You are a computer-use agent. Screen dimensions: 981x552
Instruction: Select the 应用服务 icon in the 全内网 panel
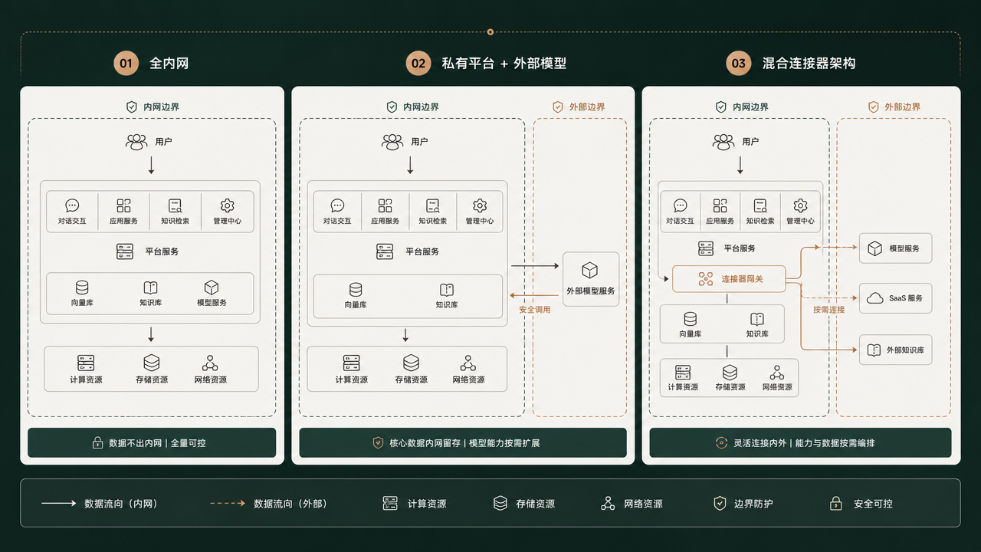pos(123,205)
